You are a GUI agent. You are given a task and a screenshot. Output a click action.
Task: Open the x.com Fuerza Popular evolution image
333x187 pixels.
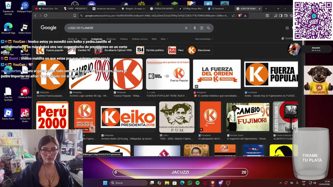[x=168, y=74]
